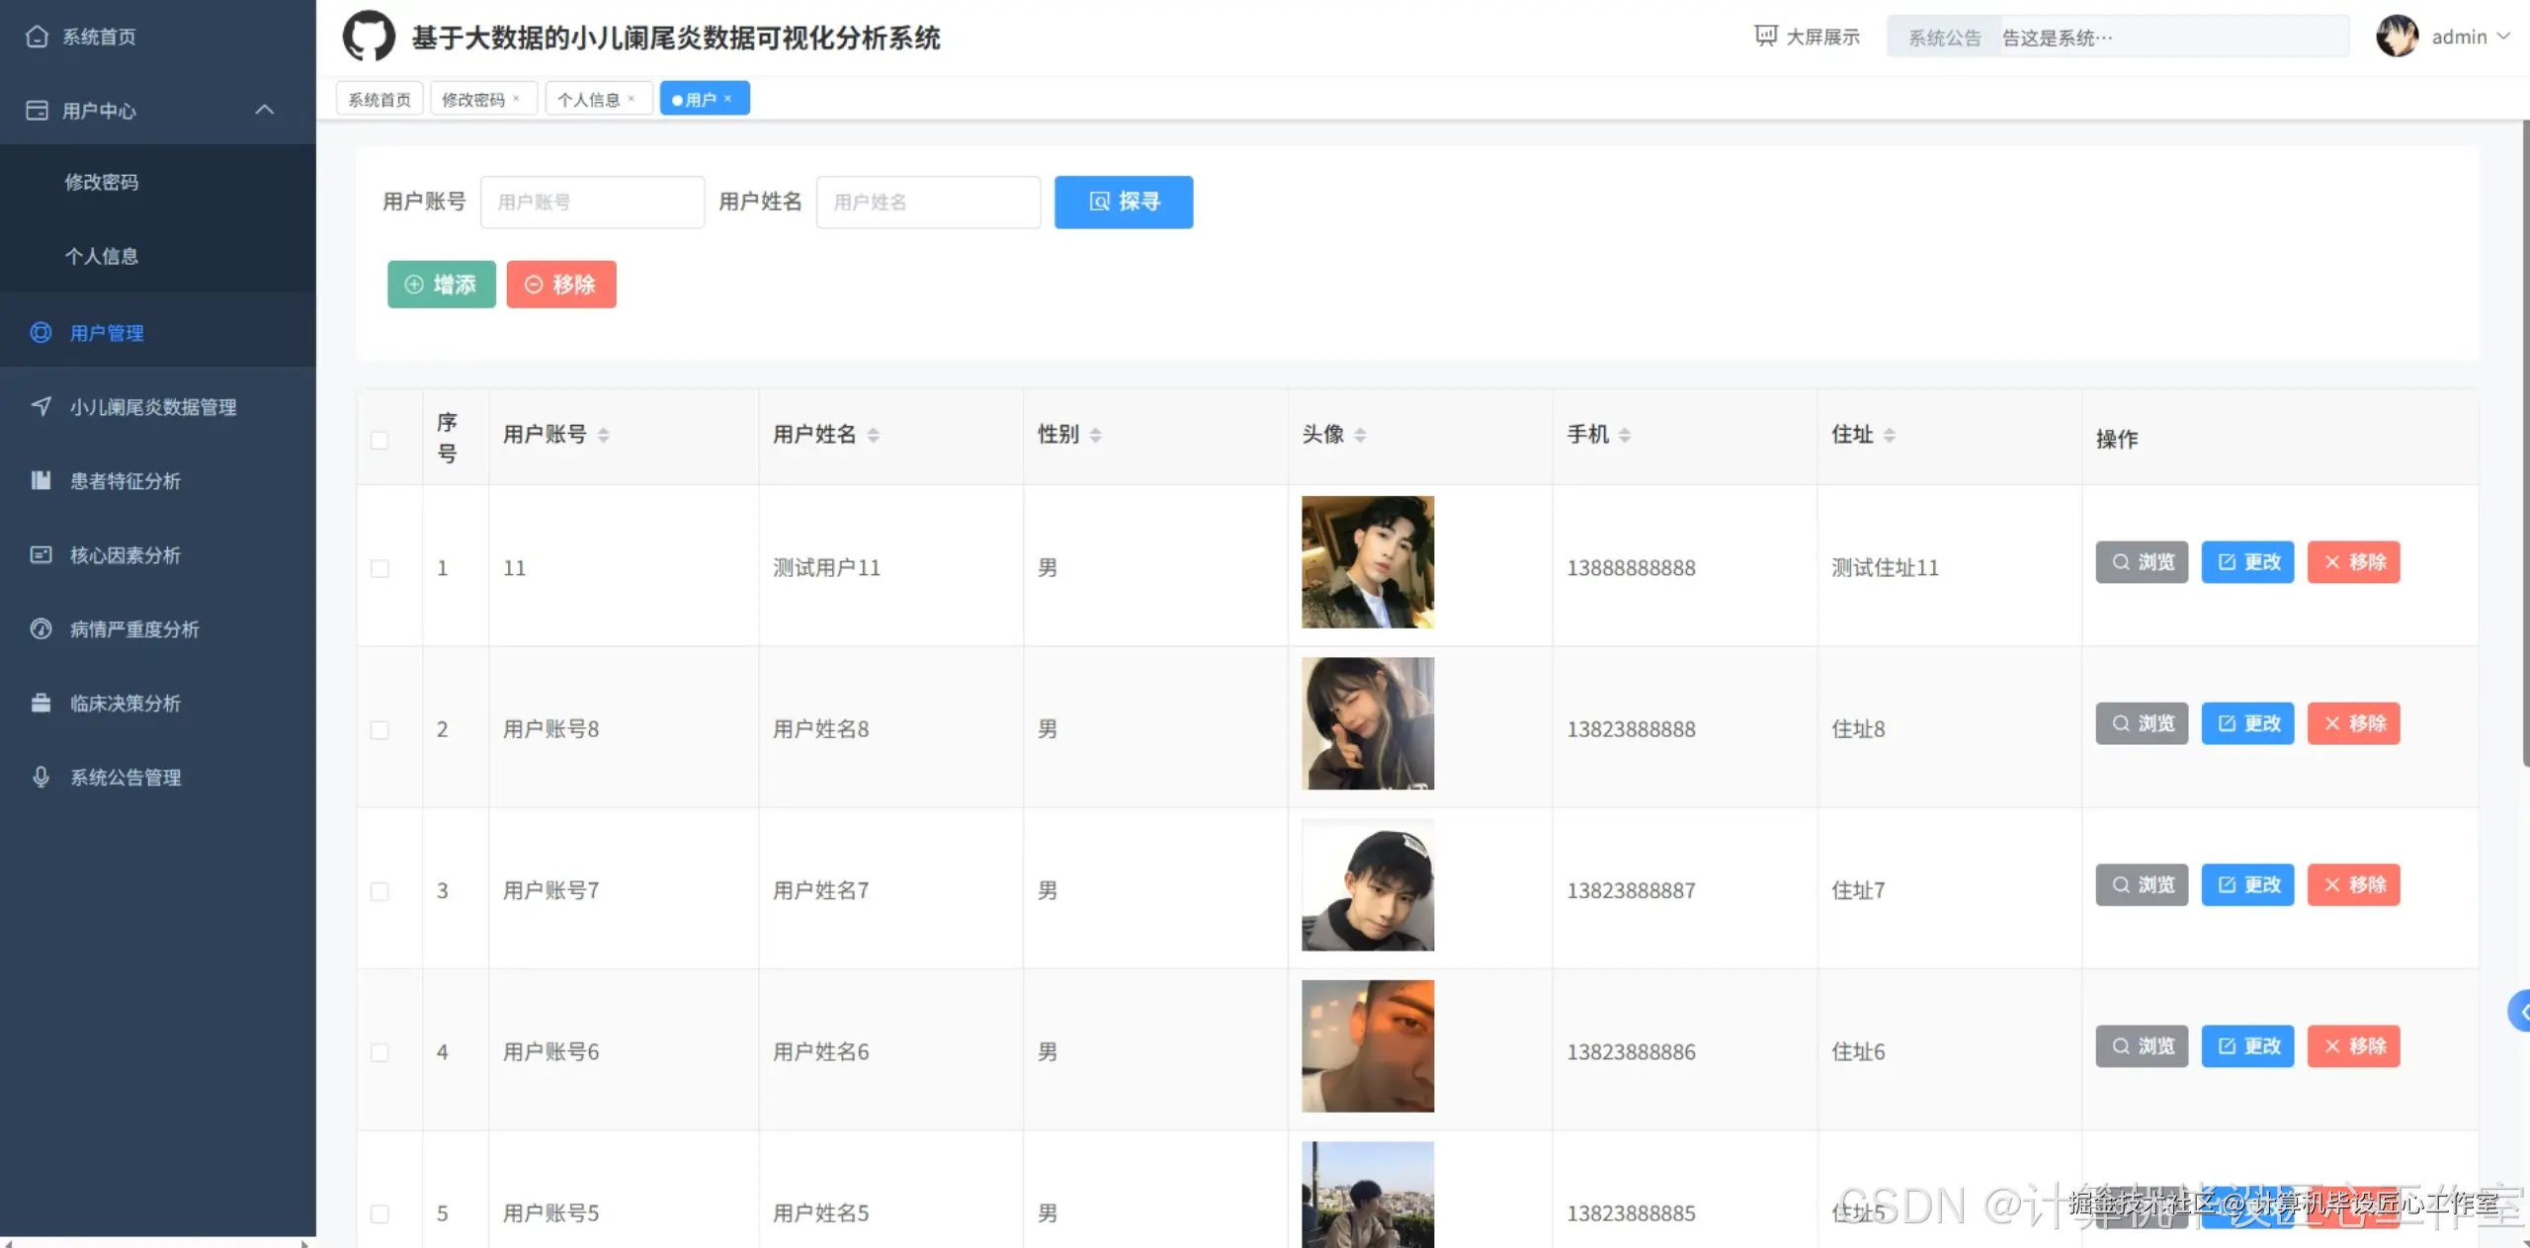Sort the table by 手机 column
The height and width of the screenshot is (1248, 2530).
pyautogui.click(x=1625, y=434)
